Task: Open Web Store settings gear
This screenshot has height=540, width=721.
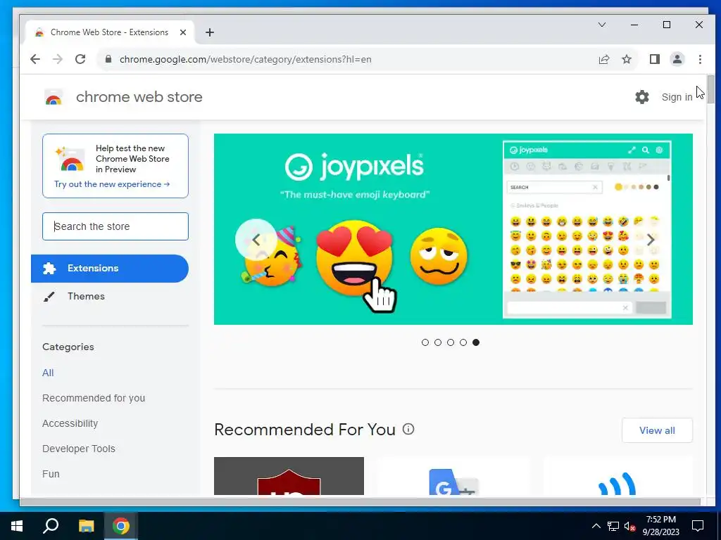Action: tap(642, 97)
